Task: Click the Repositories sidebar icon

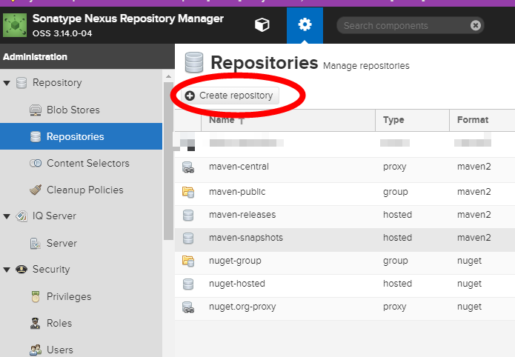Action: point(36,136)
